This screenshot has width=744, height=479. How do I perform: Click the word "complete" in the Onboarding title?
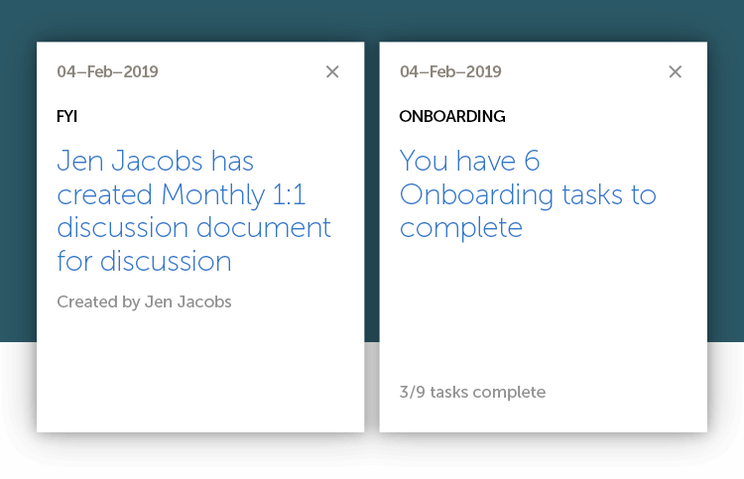coord(460,228)
